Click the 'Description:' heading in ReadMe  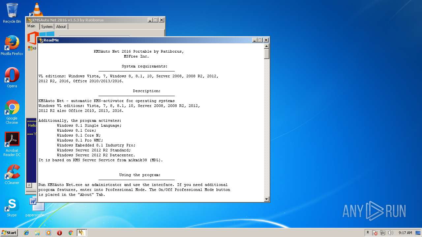(x=147, y=91)
